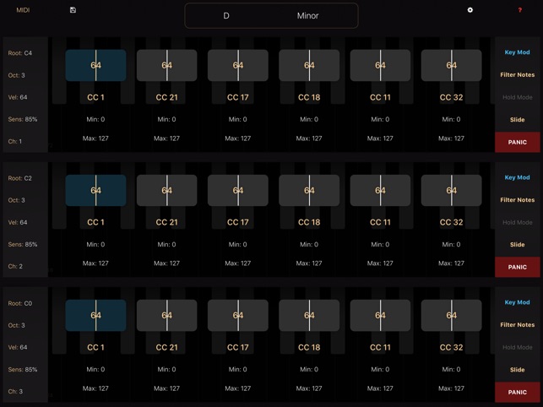This screenshot has width=543, height=407.
Task: Change the Root: C4 setting
Action: click(20, 53)
